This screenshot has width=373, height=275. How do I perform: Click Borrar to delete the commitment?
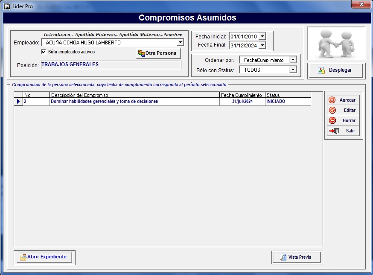[344, 120]
